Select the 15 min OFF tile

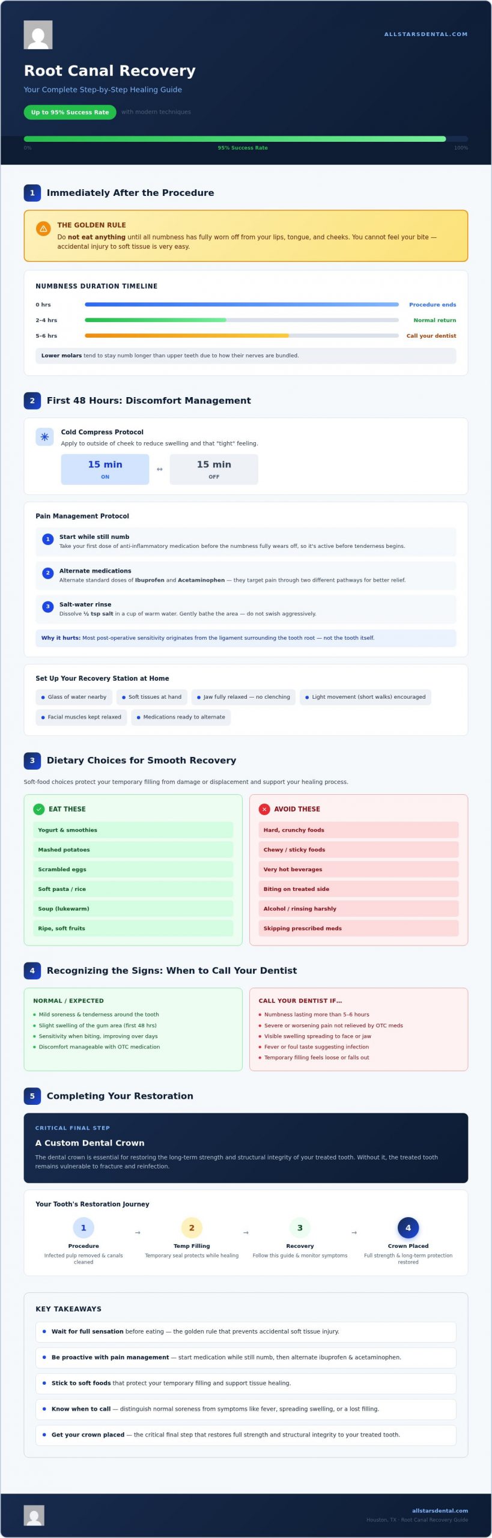[x=214, y=469]
